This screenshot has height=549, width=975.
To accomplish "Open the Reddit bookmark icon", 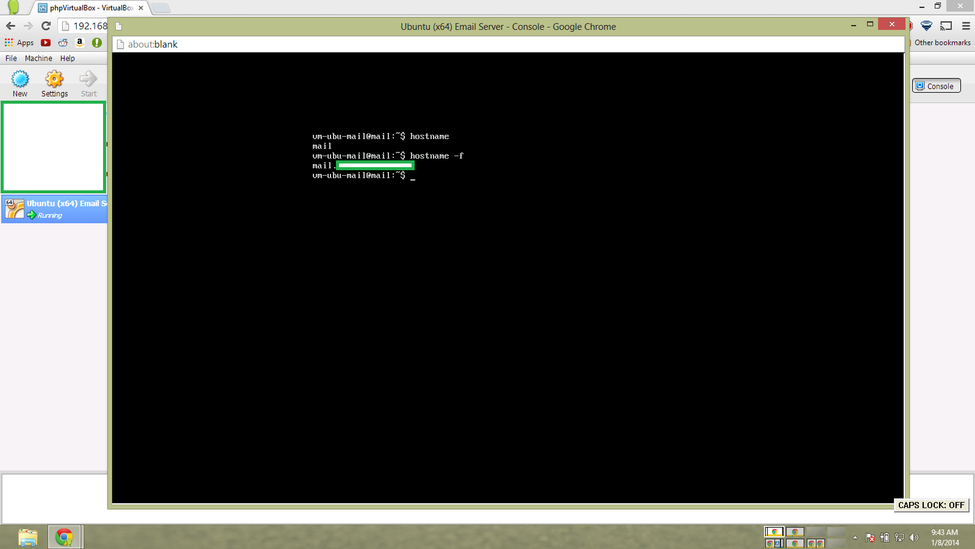I will coord(63,43).
